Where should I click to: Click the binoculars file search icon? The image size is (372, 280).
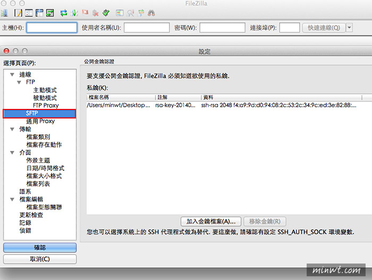[x=151, y=13]
